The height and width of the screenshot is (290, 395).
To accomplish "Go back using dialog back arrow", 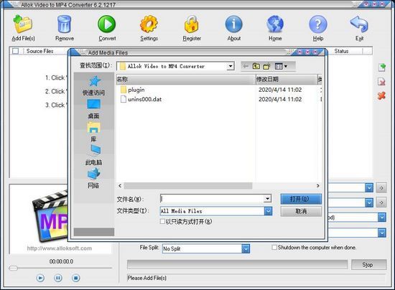I will pyautogui.click(x=246, y=66).
